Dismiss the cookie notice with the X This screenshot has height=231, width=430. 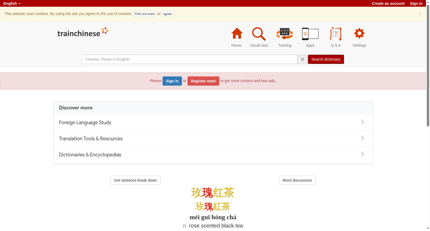point(420,13)
